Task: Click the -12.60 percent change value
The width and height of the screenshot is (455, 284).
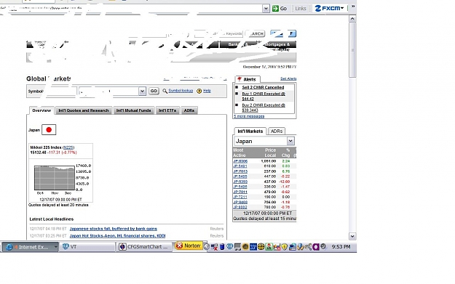Action: pyautogui.click(x=285, y=182)
